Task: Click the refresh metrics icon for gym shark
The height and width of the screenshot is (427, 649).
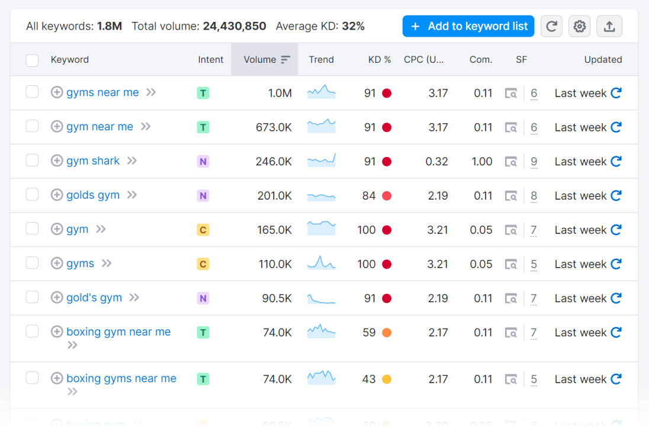Action: point(617,161)
